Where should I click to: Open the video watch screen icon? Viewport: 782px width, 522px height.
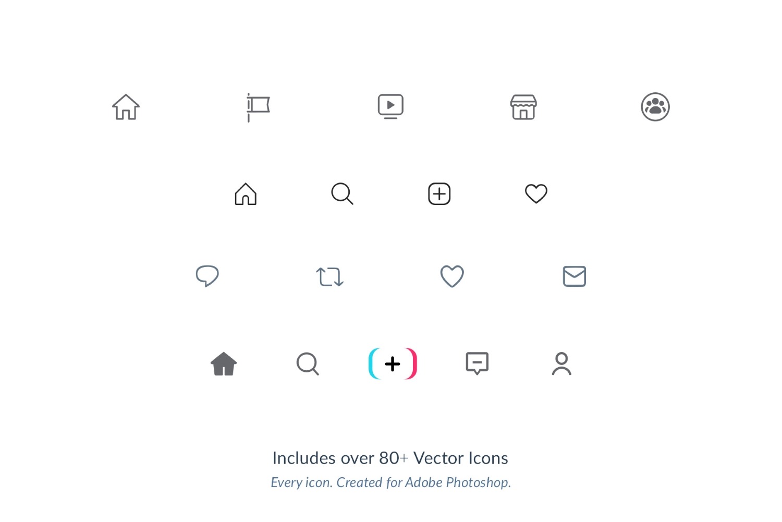coord(390,106)
